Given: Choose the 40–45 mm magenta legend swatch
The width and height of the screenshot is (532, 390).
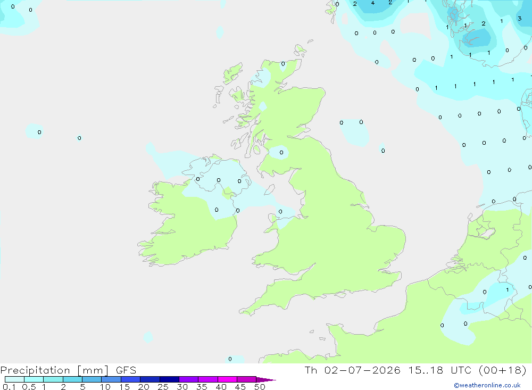Looking at the screenshot, I should coord(227,379).
